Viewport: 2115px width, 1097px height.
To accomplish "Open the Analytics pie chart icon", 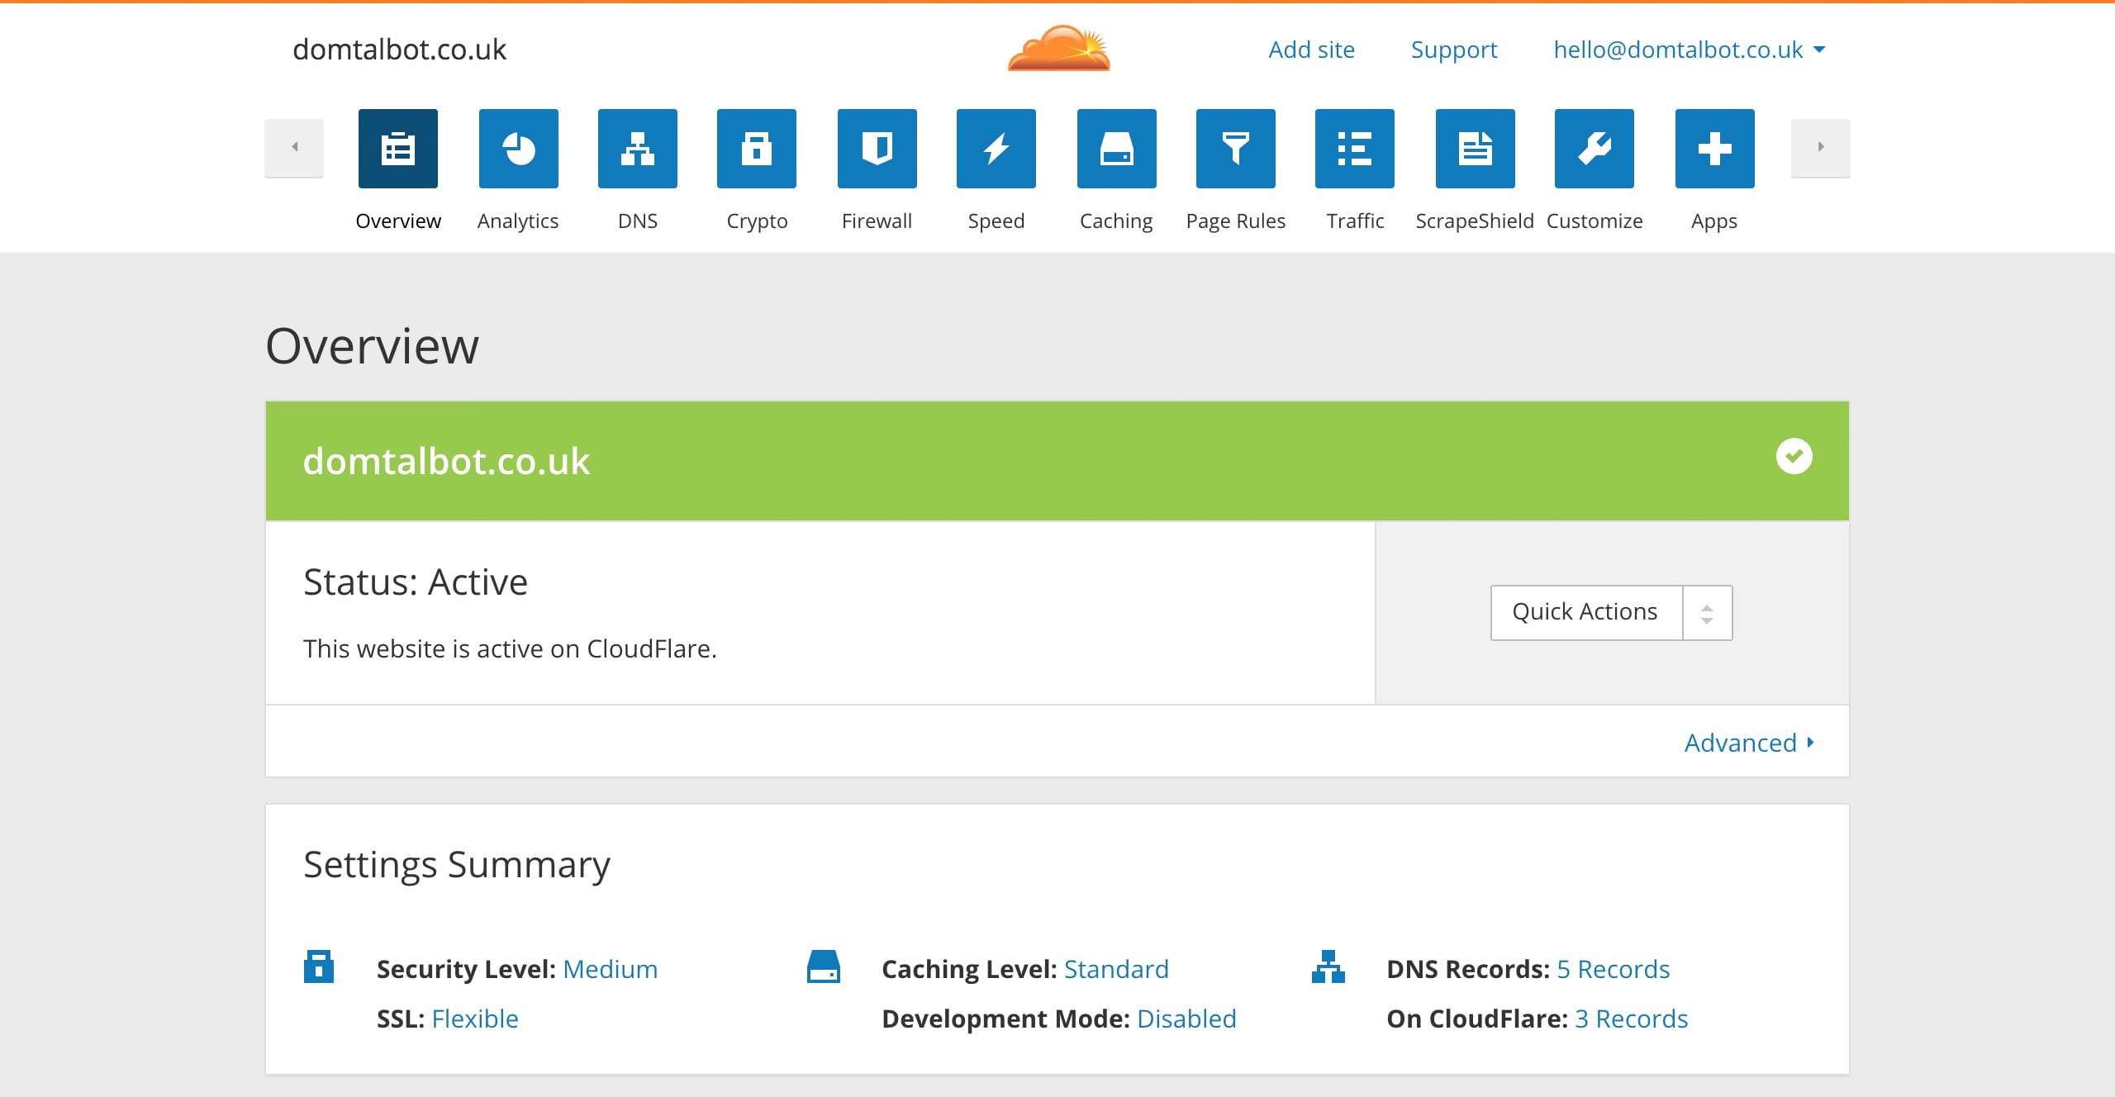I will [518, 149].
